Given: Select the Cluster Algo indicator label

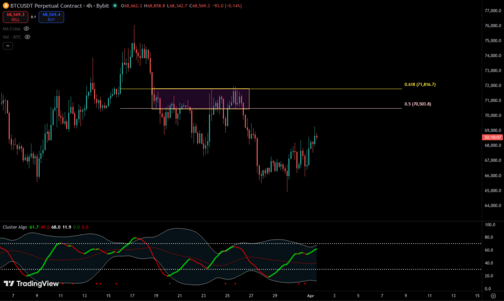Looking at the screenshot, I should [15, 227].
